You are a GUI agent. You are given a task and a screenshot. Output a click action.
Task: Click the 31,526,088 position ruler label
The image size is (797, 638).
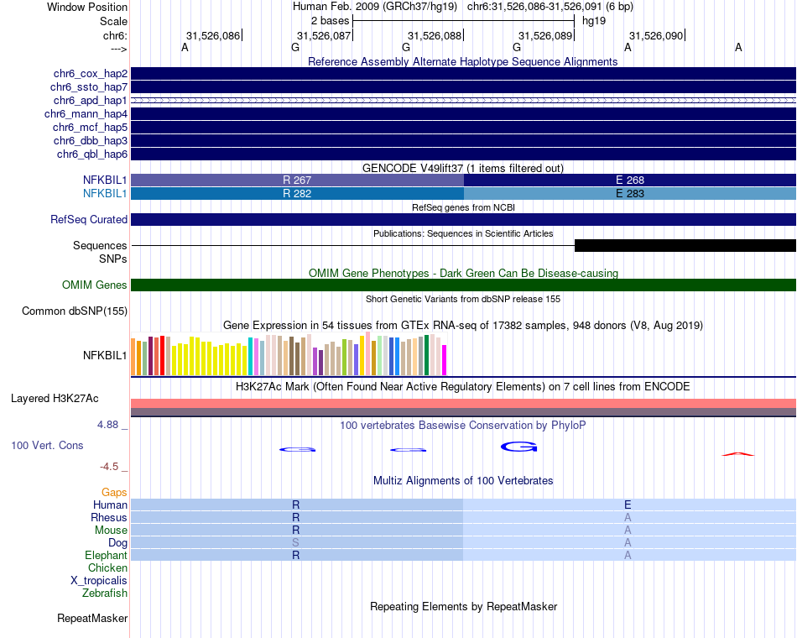434,35
